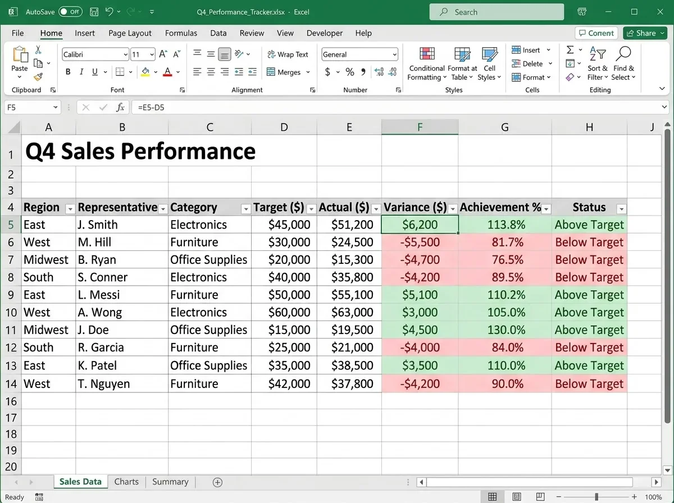
Task: Click the Sort & Filter button
Action: click(598, 64)
